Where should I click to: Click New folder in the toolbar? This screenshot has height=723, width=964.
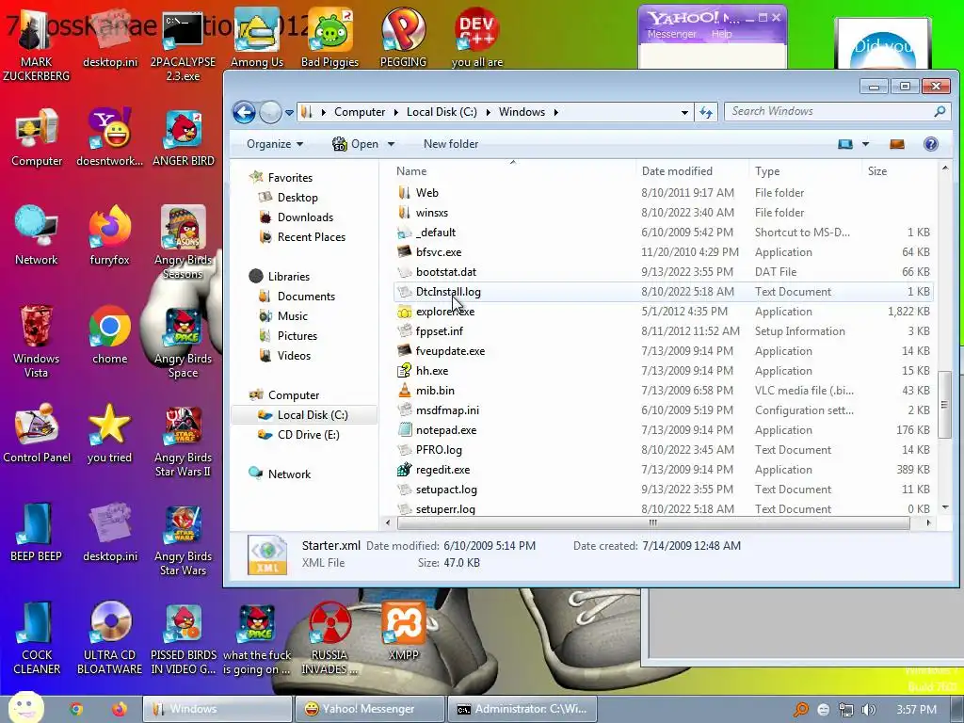click(x=451, y=144)
